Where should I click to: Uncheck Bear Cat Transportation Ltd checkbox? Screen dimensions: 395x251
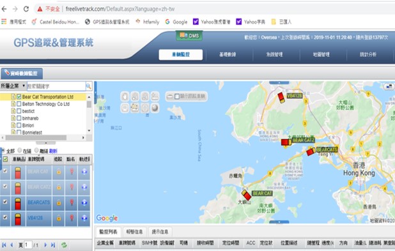click(x=19, y=96)
